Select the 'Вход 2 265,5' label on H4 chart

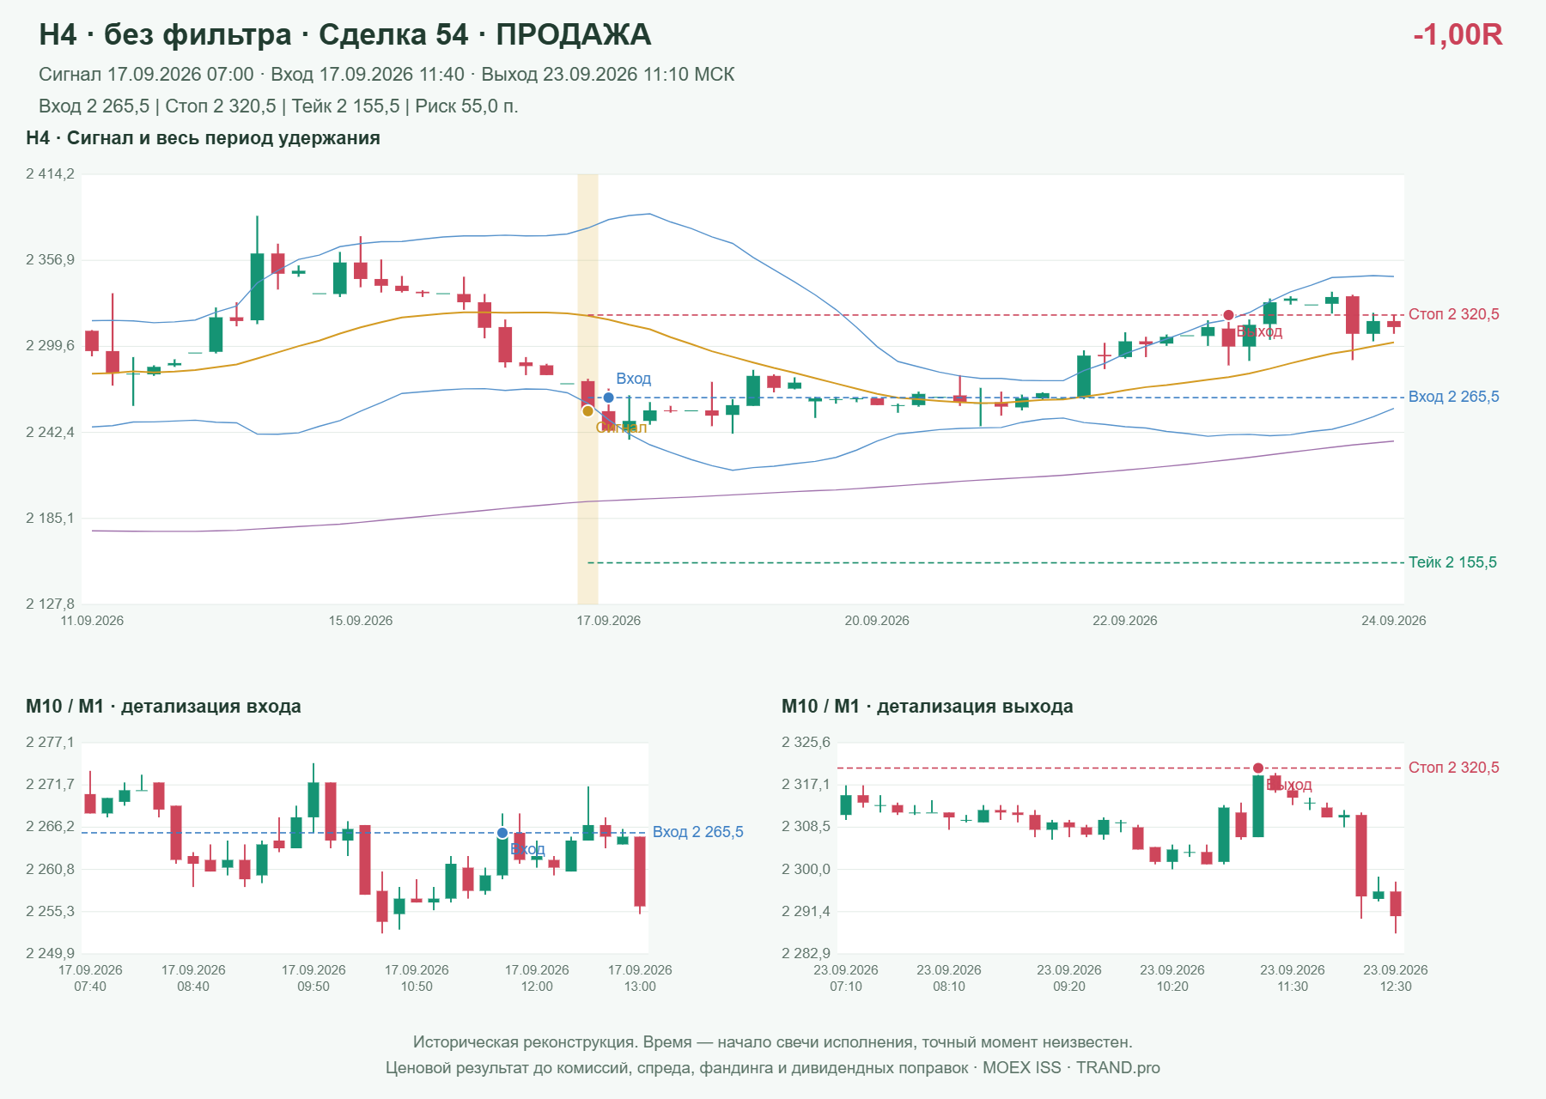click(1453, 397)
